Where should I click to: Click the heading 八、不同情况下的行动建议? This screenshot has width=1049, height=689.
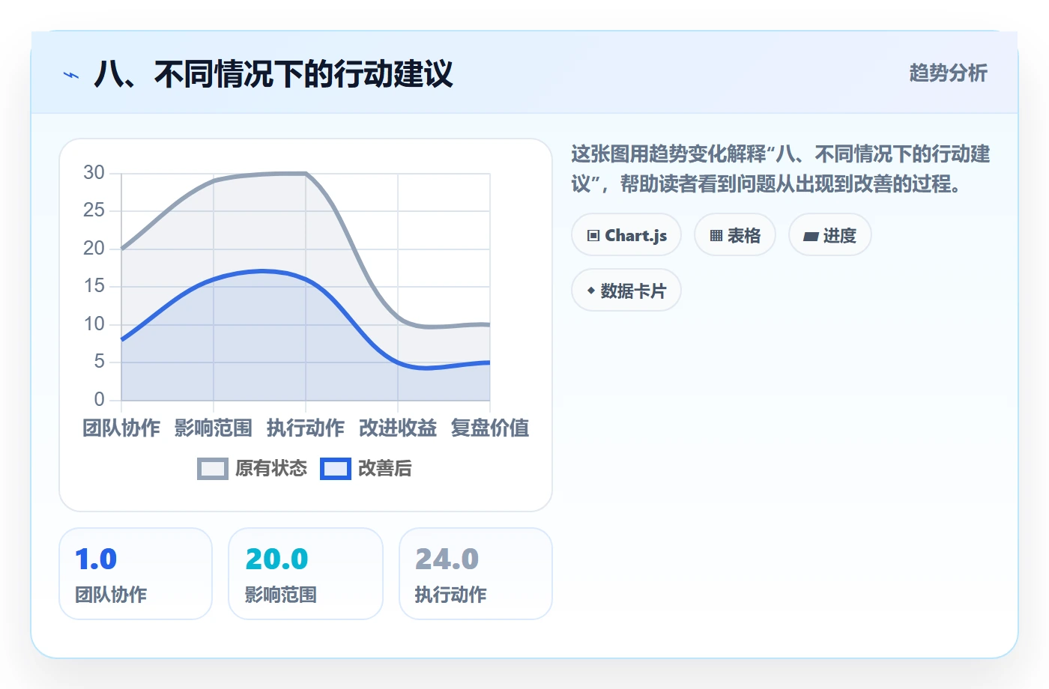[273, 74]
